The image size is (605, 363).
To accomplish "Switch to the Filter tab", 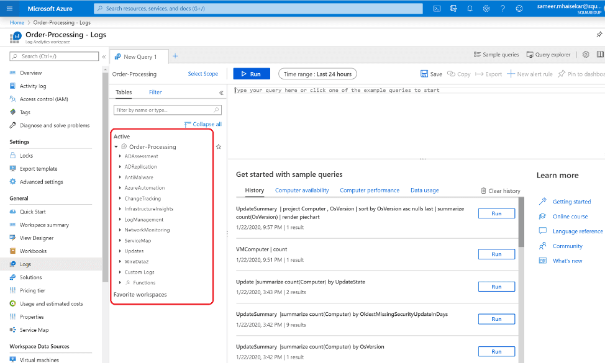I will 155,92.
